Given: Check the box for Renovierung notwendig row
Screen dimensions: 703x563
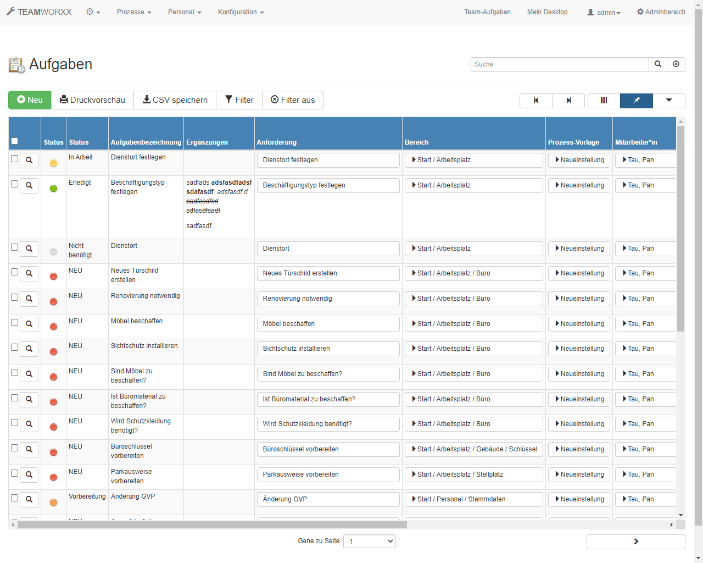Looking at the screenshot, I should 15,297.
